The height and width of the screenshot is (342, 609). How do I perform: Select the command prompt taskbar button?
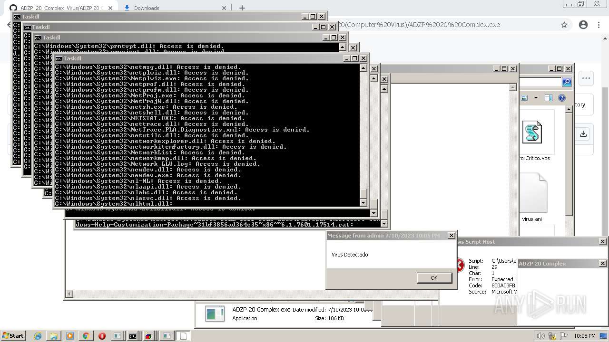[133, 336]
